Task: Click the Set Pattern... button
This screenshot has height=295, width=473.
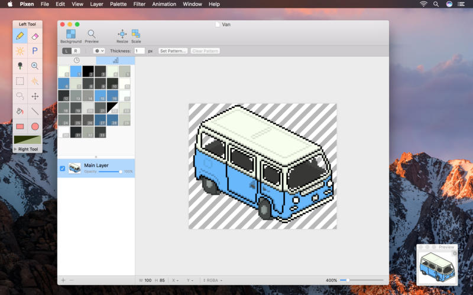Action: click(173, 51)
